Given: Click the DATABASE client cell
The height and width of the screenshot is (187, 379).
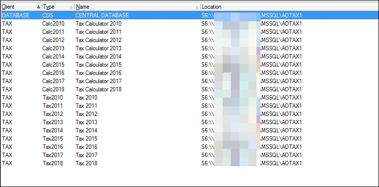Looking at the screenshot, I should 15,15.
